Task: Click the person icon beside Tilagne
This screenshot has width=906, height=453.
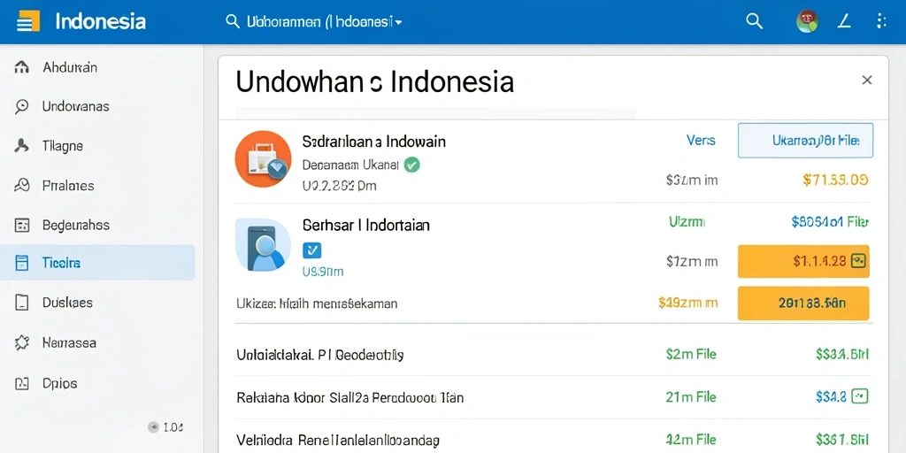Action: (21, 146)
